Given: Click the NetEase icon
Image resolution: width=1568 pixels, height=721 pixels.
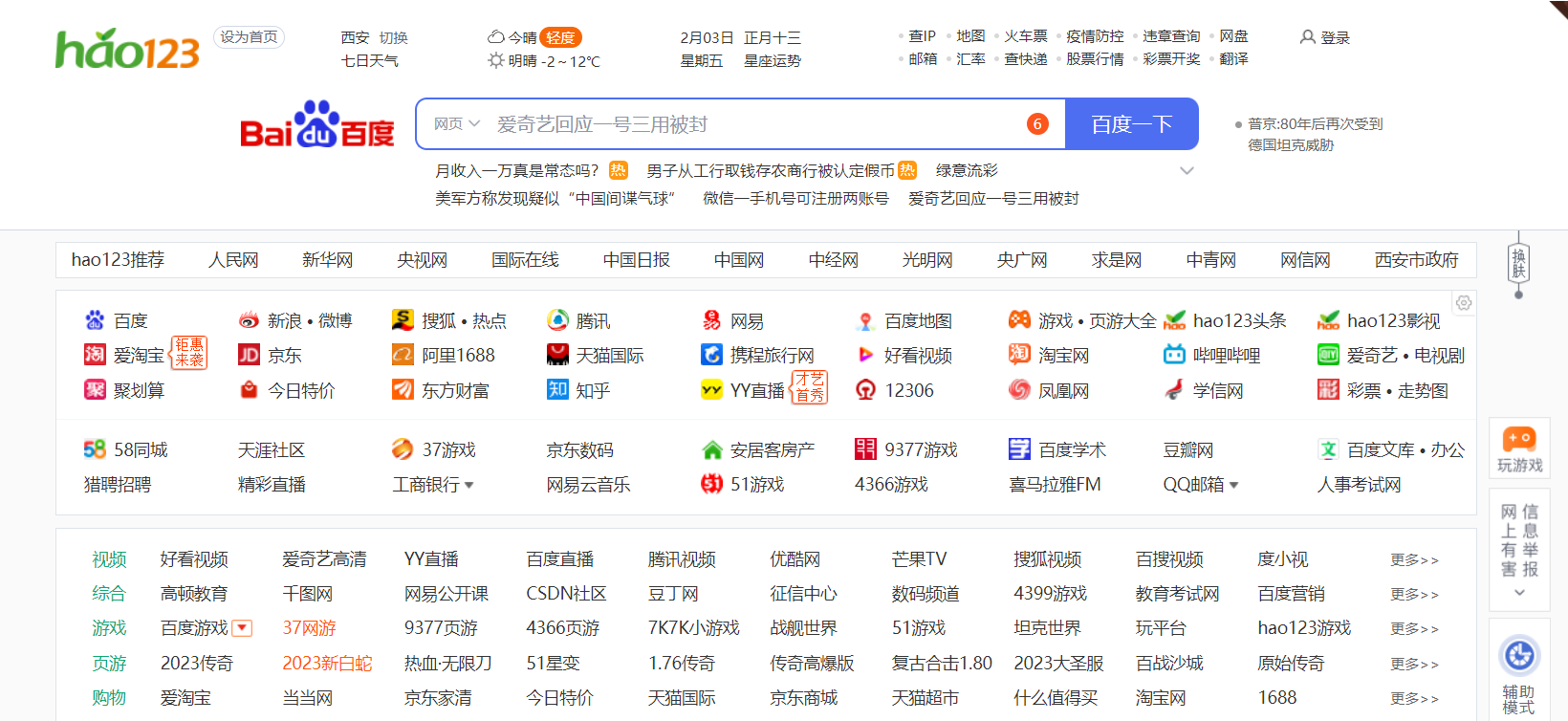Looking at the screenshot, I should (711, 320).
